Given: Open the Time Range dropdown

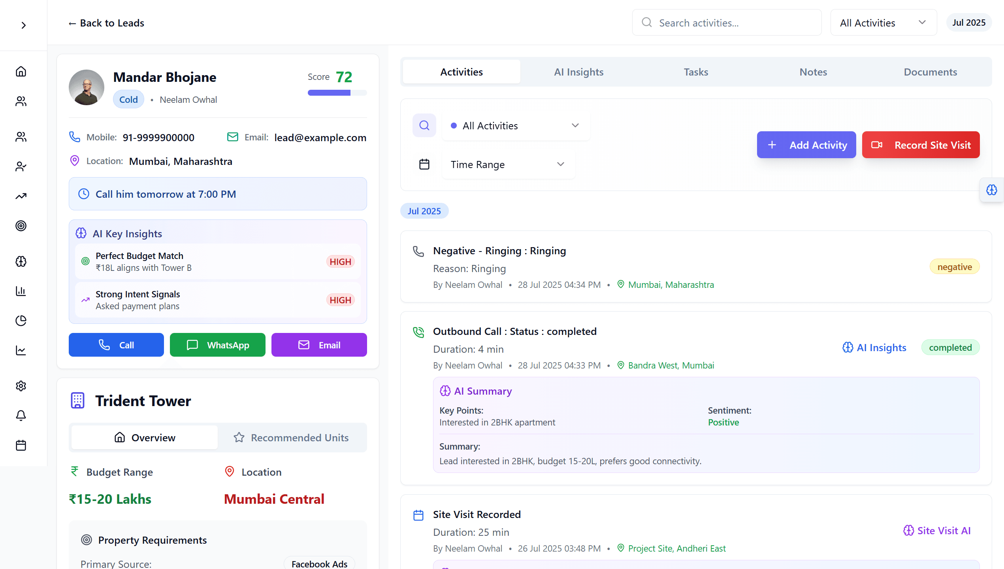Looking at the screenshot, I should tap(508, 164).
